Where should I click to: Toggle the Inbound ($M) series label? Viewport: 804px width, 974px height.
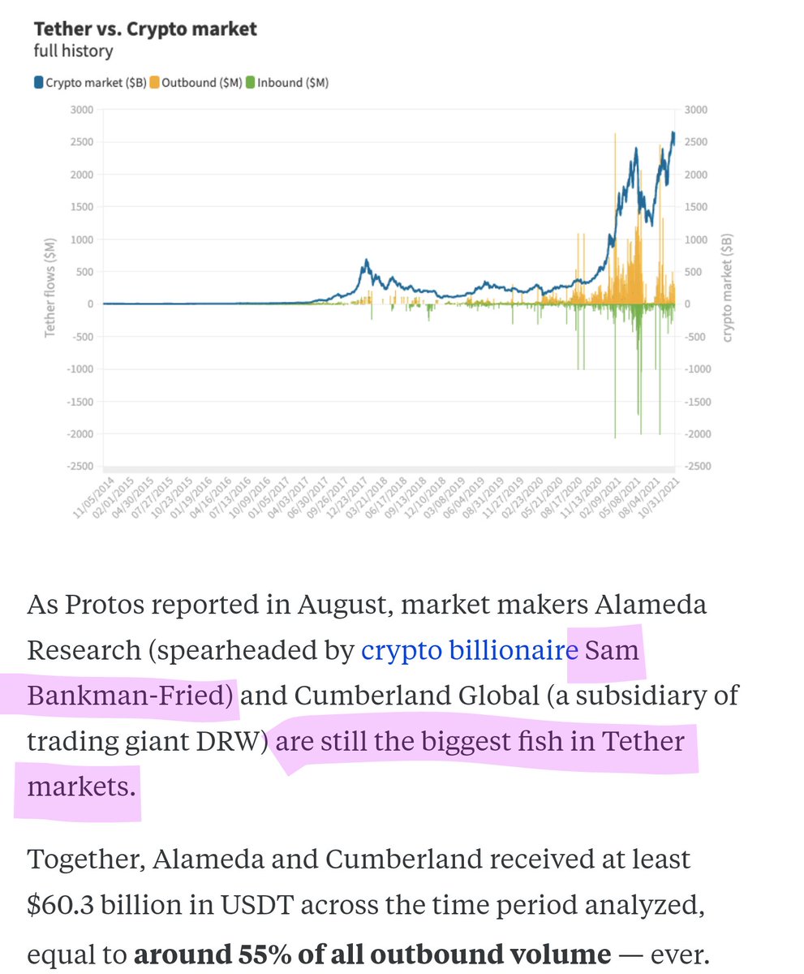pos(293,82)
